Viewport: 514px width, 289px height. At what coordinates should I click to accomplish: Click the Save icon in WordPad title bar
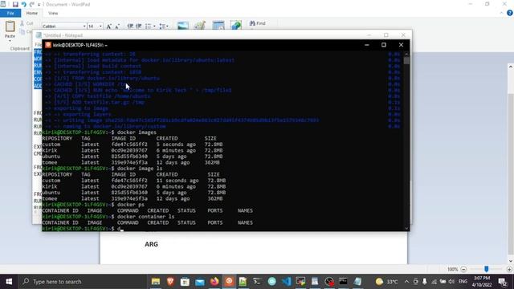(x=15, y=4)
